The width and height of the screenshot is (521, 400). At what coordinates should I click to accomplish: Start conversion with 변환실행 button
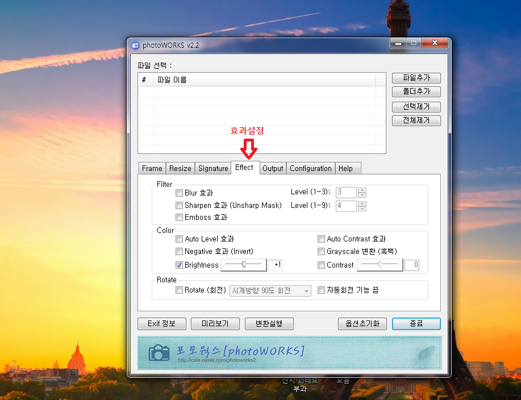(x=269, y=324)
